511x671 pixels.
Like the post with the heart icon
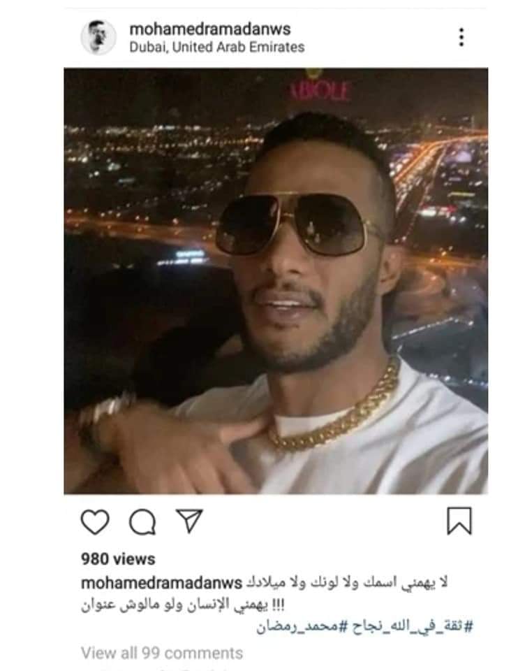tap(95, 521)
